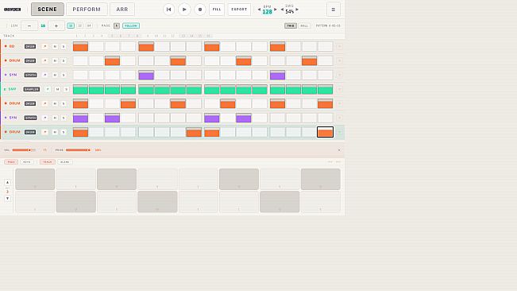Click the BPM value 128
517x291 pixels.
pos(267,12)
